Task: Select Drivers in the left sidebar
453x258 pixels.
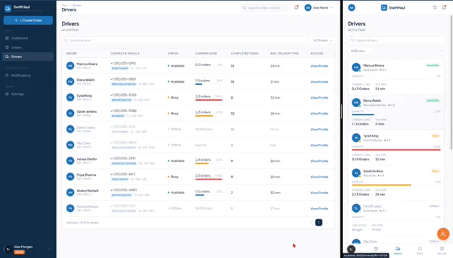Action: (x=28, y=57)
